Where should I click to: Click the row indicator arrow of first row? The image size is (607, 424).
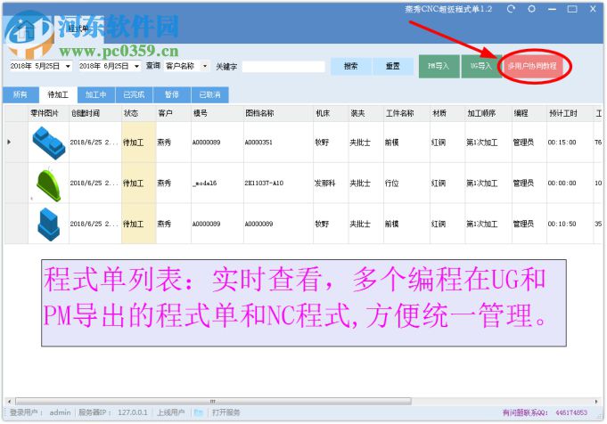tap(9, 142)
